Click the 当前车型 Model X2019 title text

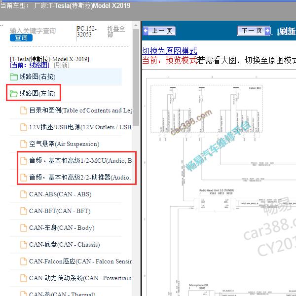65,5
